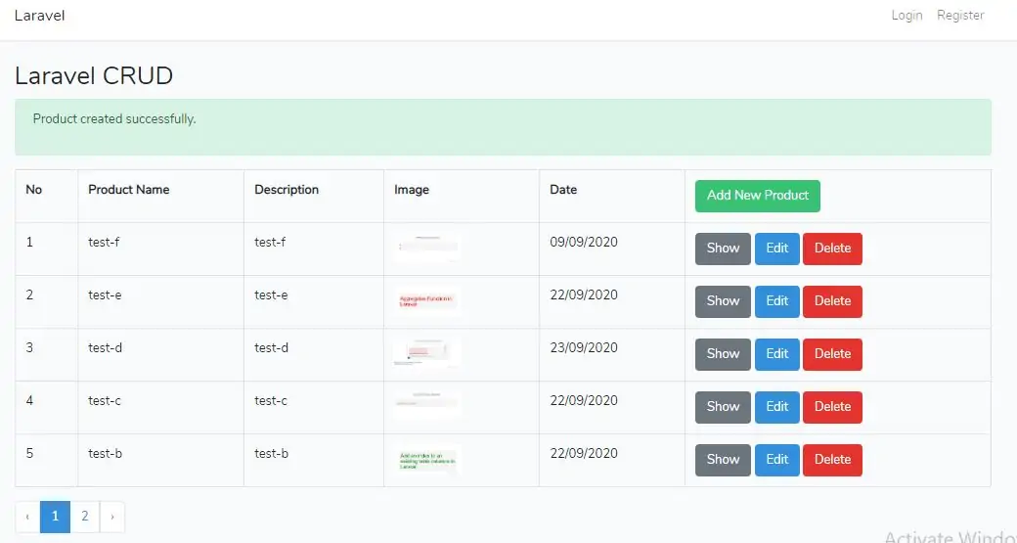The image size is (1017, 543).
Task: Open the Register link in the navbar
Action: point(960,15)
